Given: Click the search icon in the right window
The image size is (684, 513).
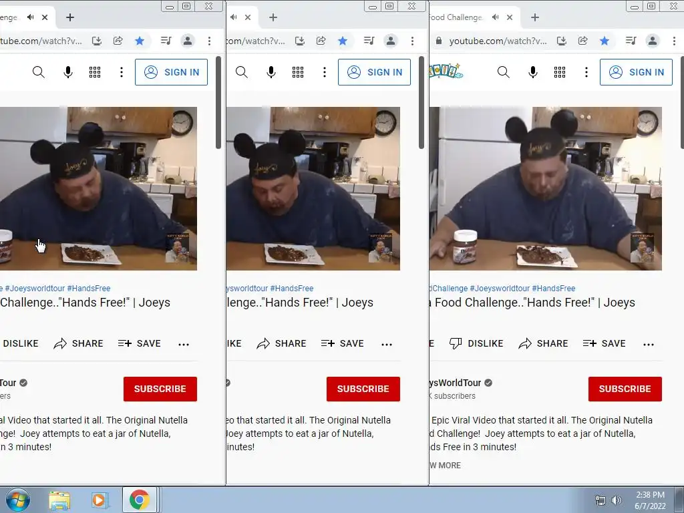Looking at the screenshot, I should click(x=503, y=72).
